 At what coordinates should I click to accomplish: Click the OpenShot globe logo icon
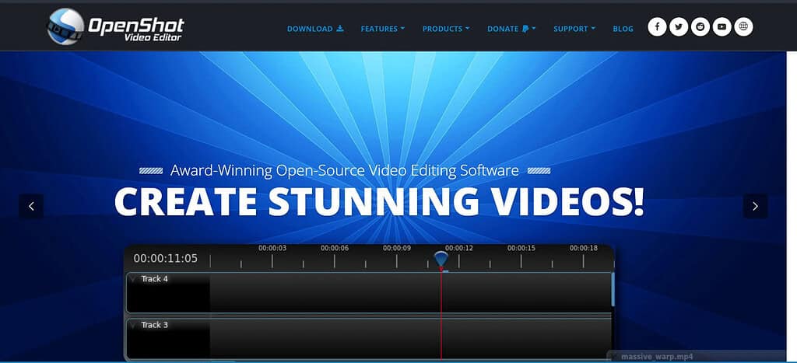(65, 26)
